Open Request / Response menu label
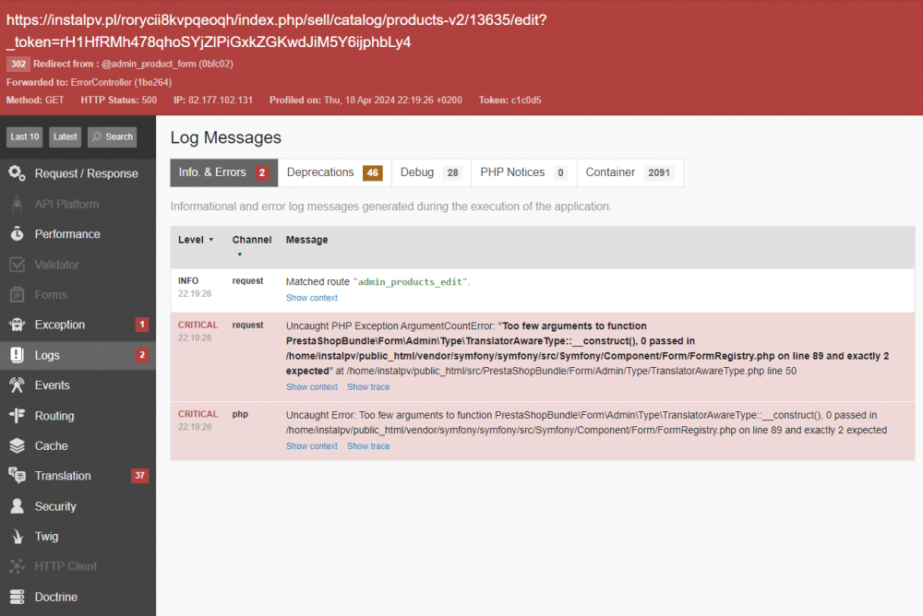 click(87, 173)
